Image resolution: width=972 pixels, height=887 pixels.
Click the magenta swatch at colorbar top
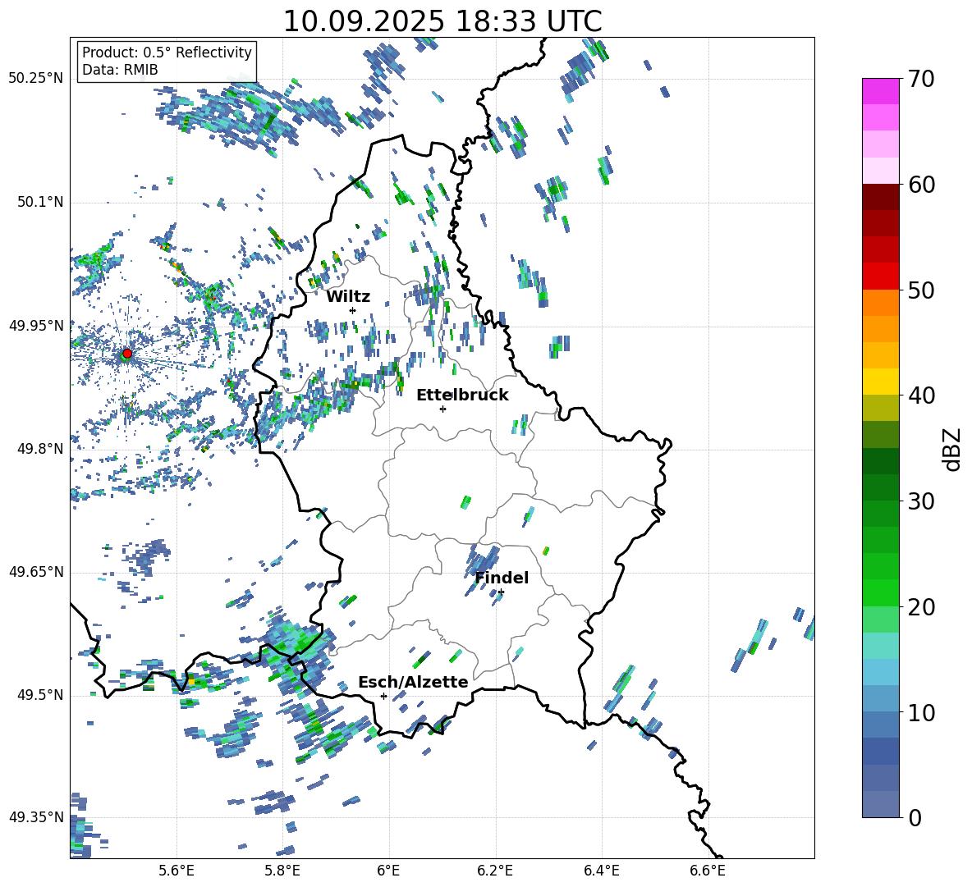[880, 91]
